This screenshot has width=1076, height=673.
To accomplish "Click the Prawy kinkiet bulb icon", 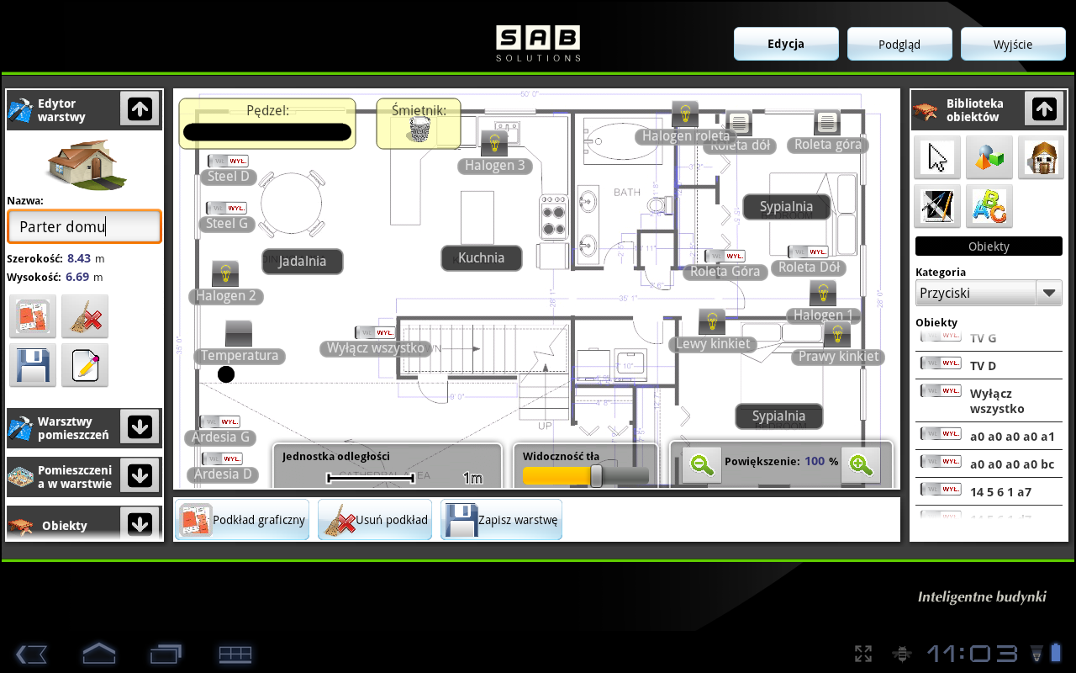I will (836, 334).
